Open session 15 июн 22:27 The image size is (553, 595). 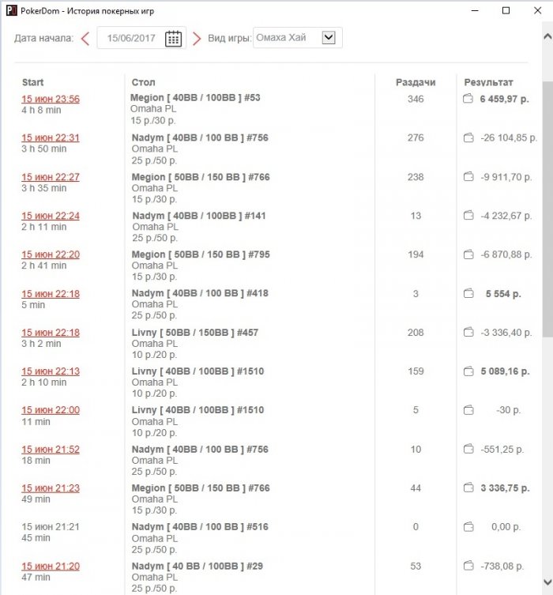click(x=51, y=177)
